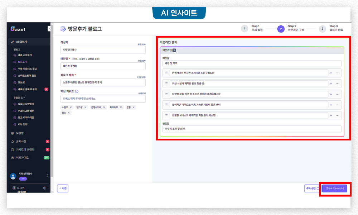Click the 핵심 키워드 input field
This screenshot has width=358, height=215.
[x=103, y=99]
